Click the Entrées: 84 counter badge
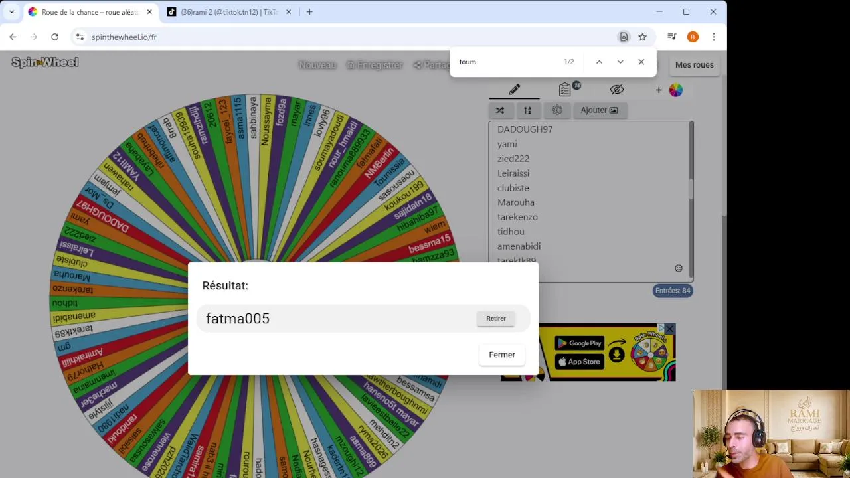The image size is (850, 478). pos(673,291)
